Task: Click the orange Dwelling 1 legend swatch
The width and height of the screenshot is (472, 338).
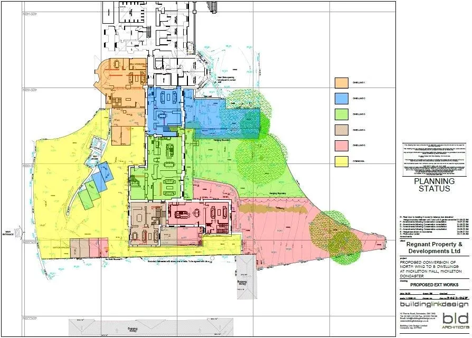Action: (x=342, y=83)
